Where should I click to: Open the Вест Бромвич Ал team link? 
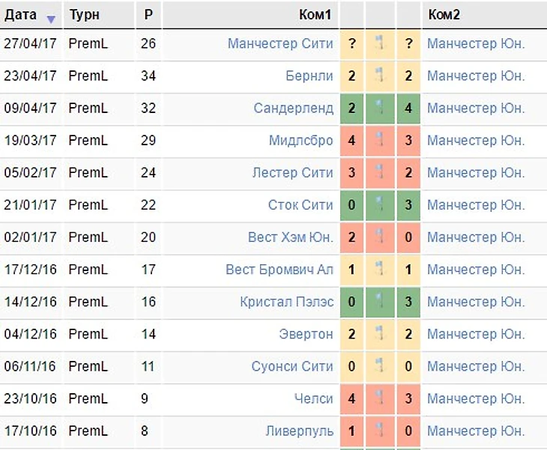(x=279, y=270)
